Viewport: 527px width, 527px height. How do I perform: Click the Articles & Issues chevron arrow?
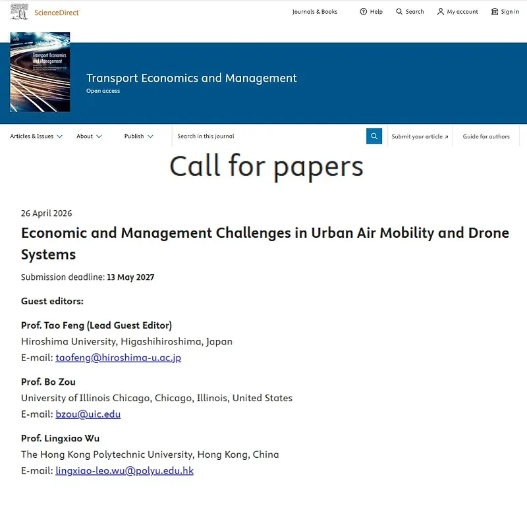(60, 136)
